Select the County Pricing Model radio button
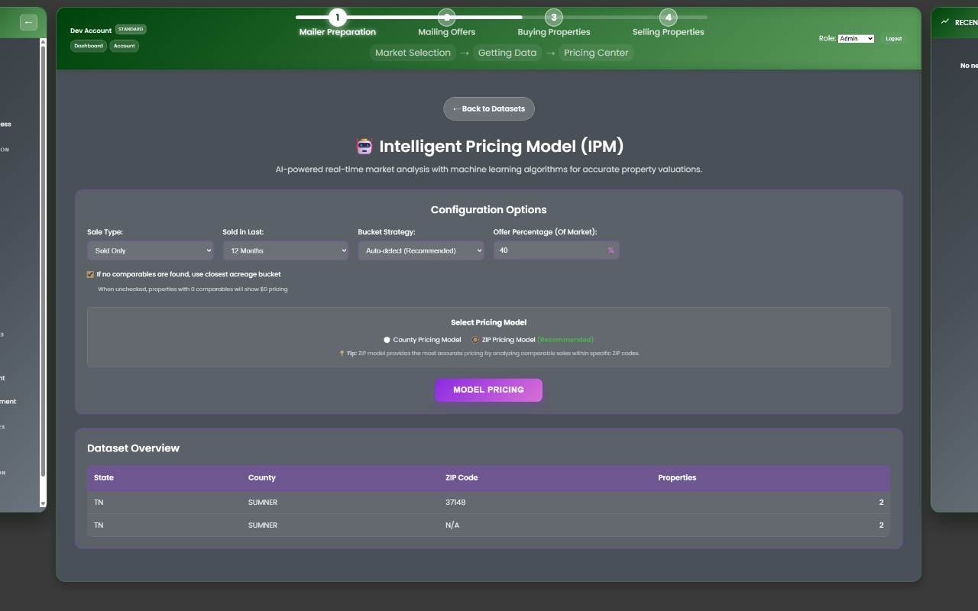This screenshot has width=978, height=611. [387, 339]
